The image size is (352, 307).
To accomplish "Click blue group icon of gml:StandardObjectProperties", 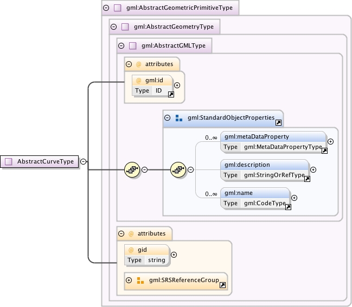I will click(179, 118).
